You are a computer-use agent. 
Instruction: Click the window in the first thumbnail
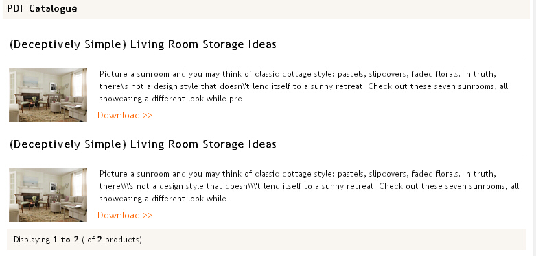click(x=79, y=84)
